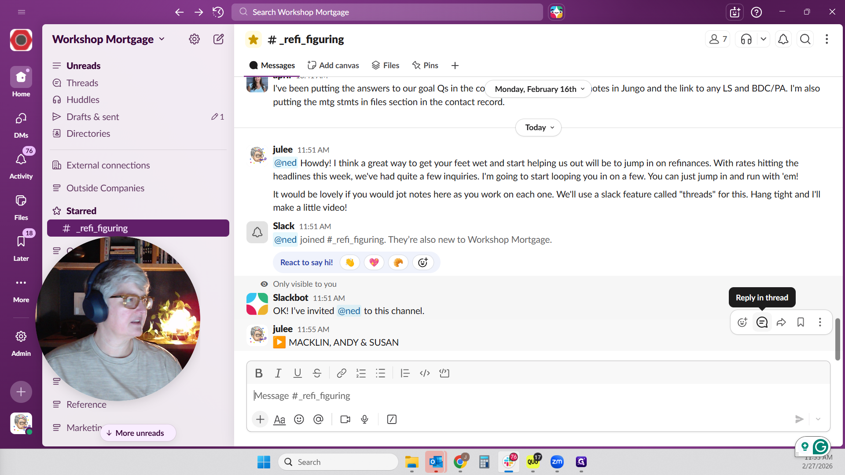This screenshot has width=845, height=475.
Task: Switch to the Files tab
Action: coord(386,66)
